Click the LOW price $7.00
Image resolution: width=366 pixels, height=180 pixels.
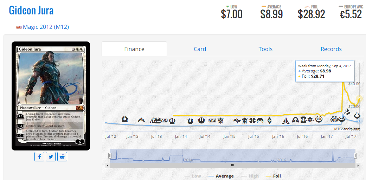pyautogui.click(x=232, y=14)
